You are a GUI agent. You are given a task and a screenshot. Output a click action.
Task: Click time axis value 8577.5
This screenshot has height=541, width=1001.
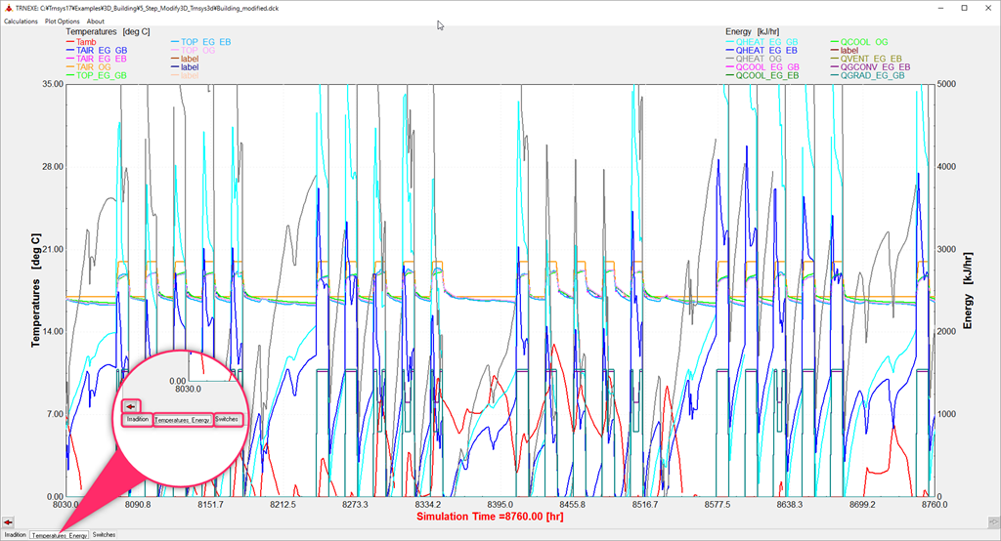(718, 505)
